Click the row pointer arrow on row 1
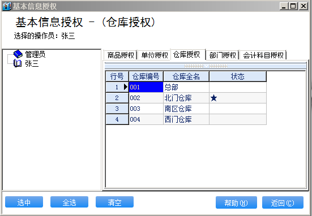312x216 pixels. (126, 87)
